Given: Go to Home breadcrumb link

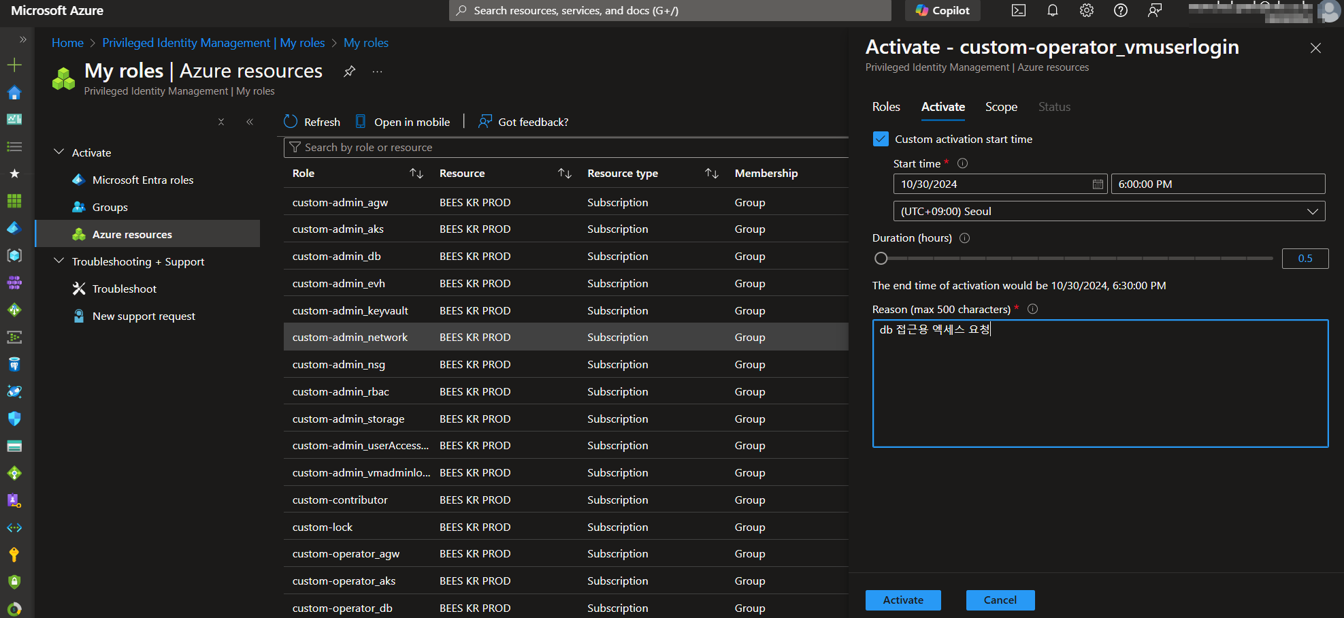Looking at the screenshot, I should 67,43.
